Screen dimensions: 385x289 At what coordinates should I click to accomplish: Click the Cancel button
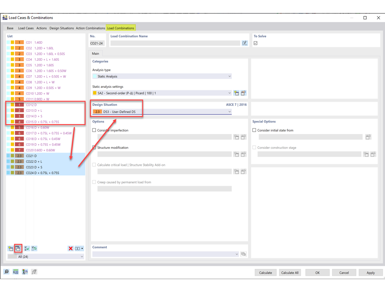pyautogui.click(x=344, y=273)
